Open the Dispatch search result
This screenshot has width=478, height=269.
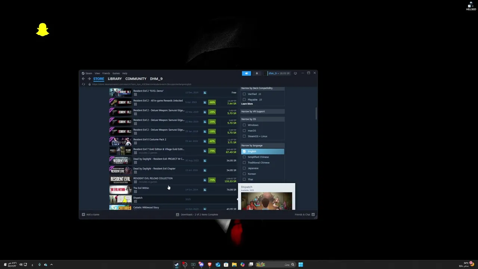click(173, 200)
